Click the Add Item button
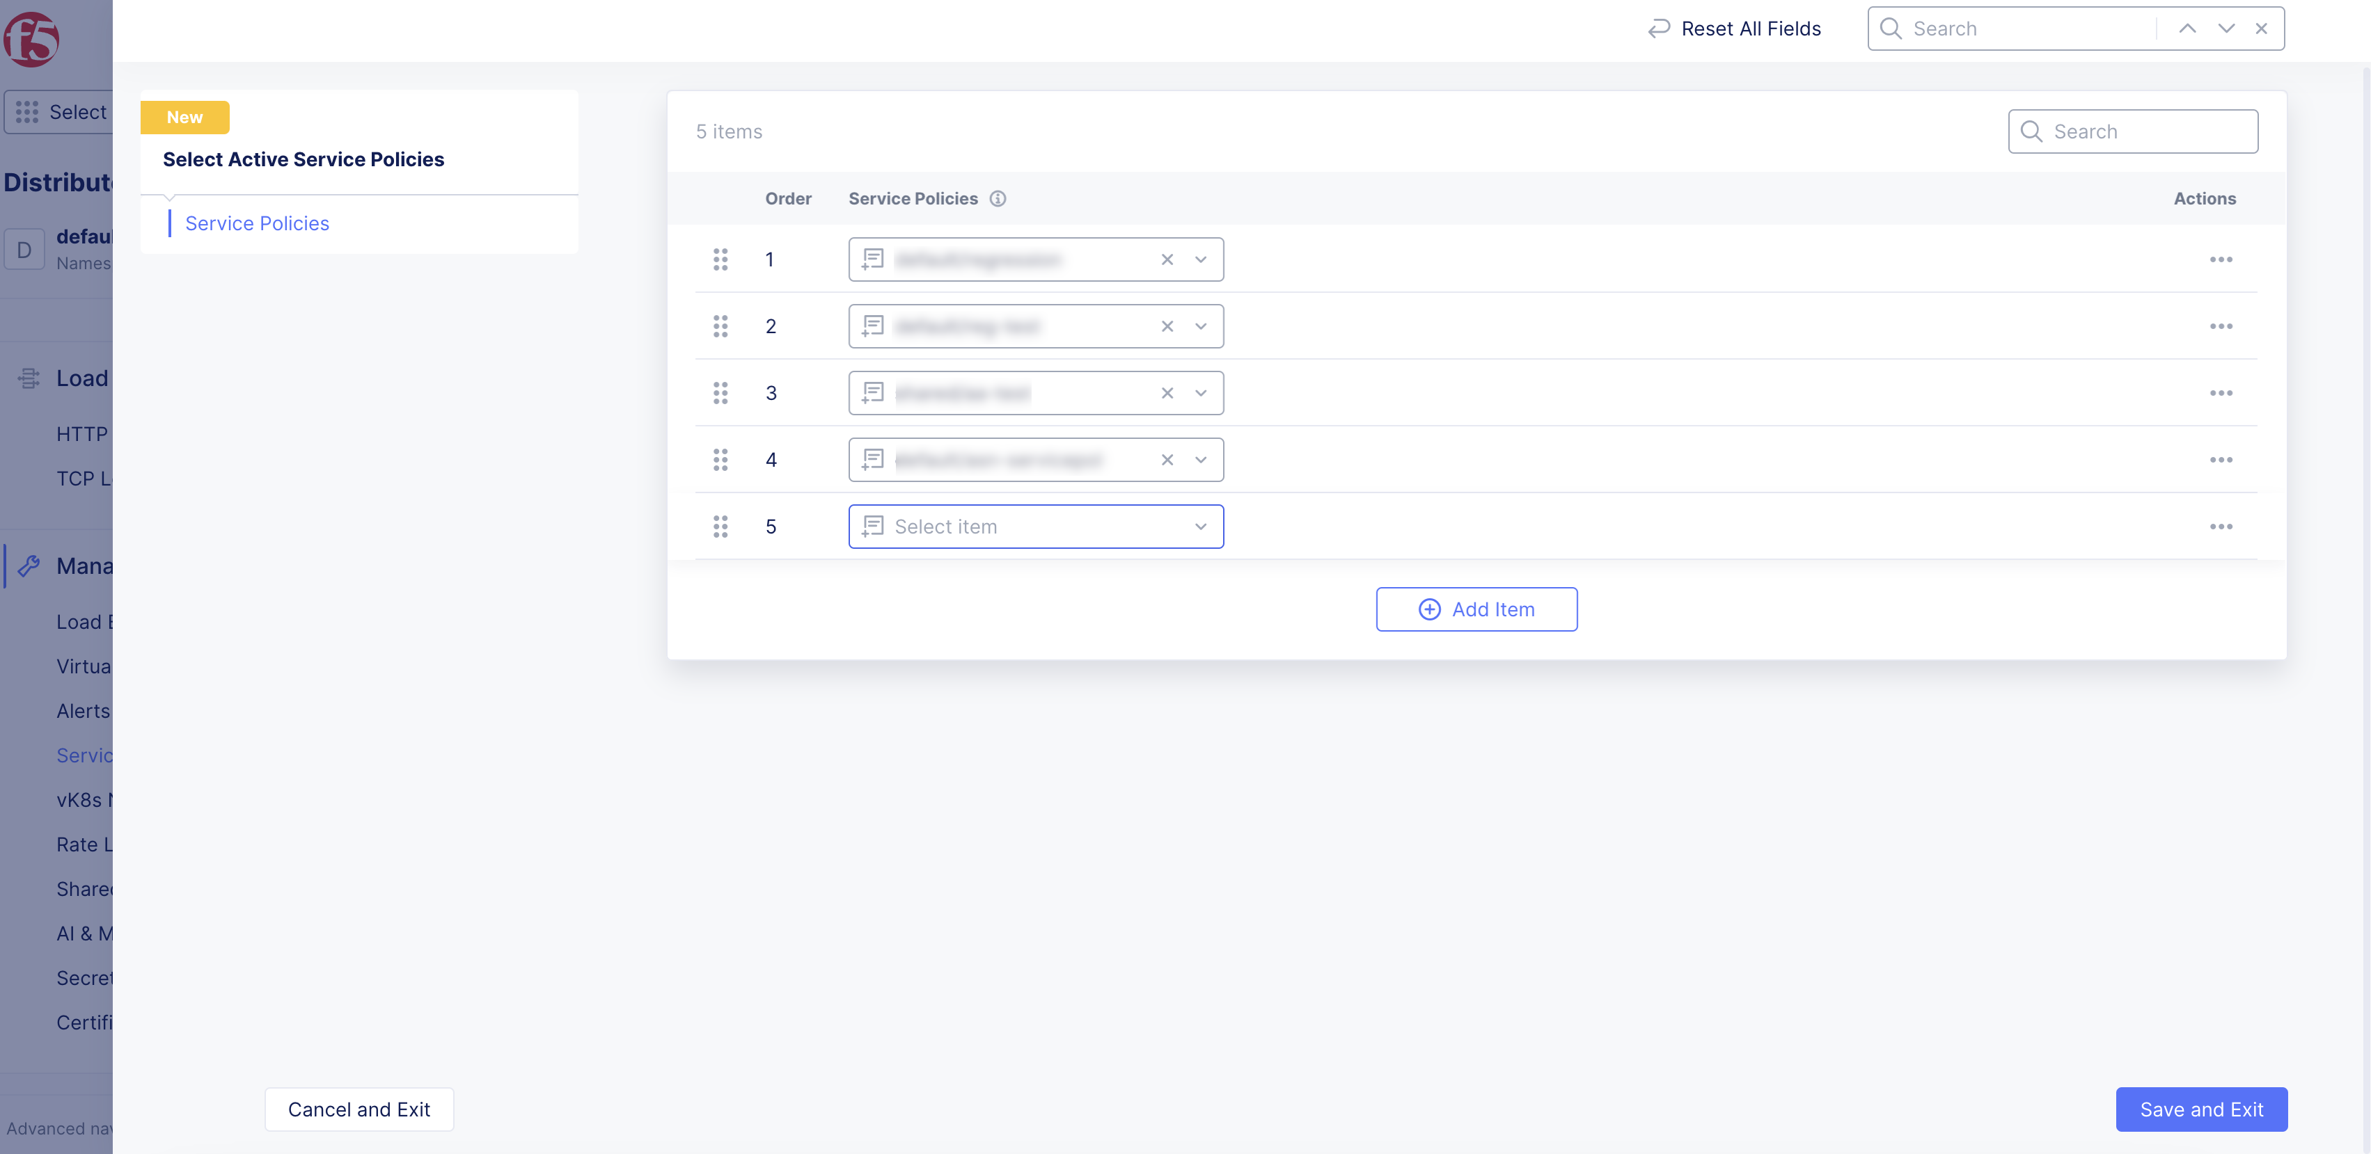The width and height of the screenshot is (2371, 1154). 1476,609
